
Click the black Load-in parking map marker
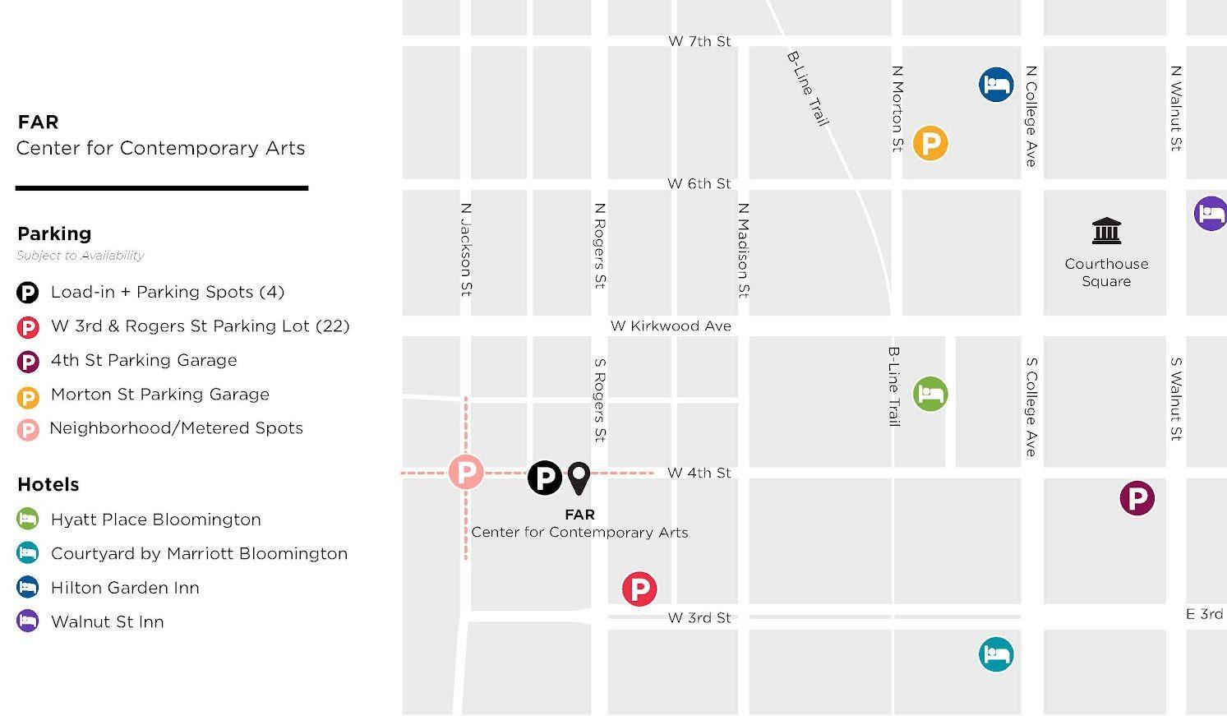click(544, 477)
